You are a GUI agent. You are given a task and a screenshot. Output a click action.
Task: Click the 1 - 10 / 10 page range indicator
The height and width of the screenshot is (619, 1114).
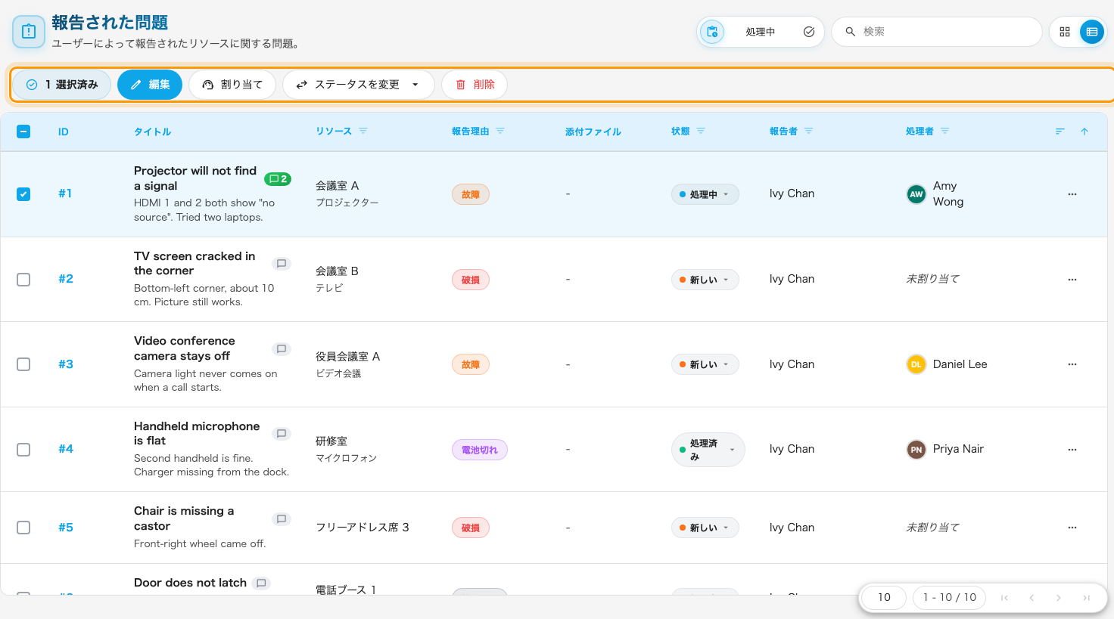(x=950, y=597)
